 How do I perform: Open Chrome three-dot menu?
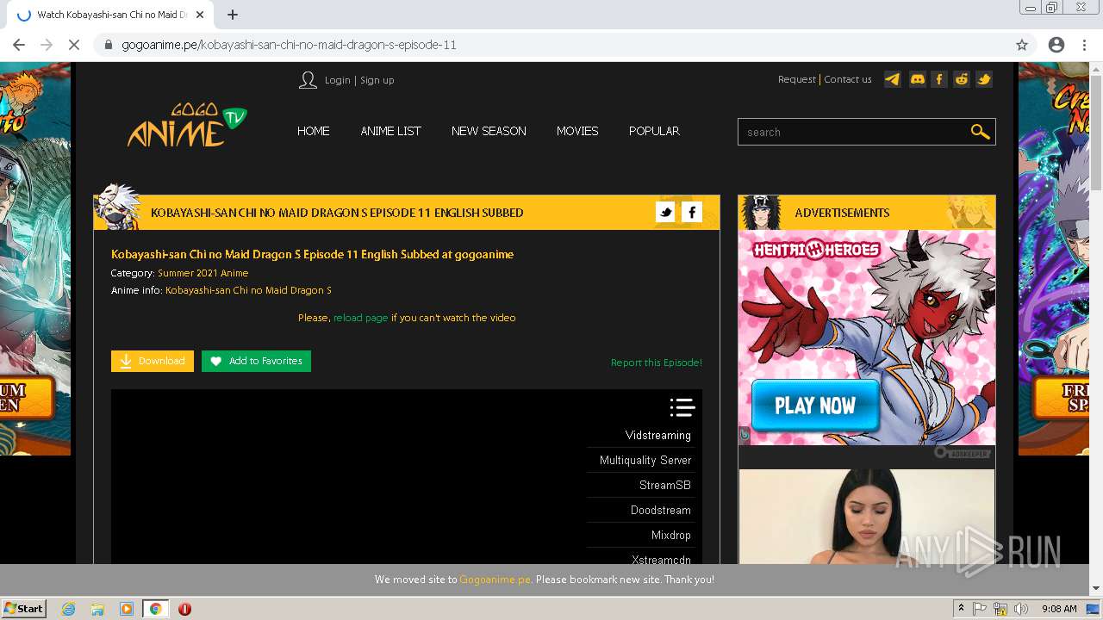pyautogui.click(x=1084, y=45)
